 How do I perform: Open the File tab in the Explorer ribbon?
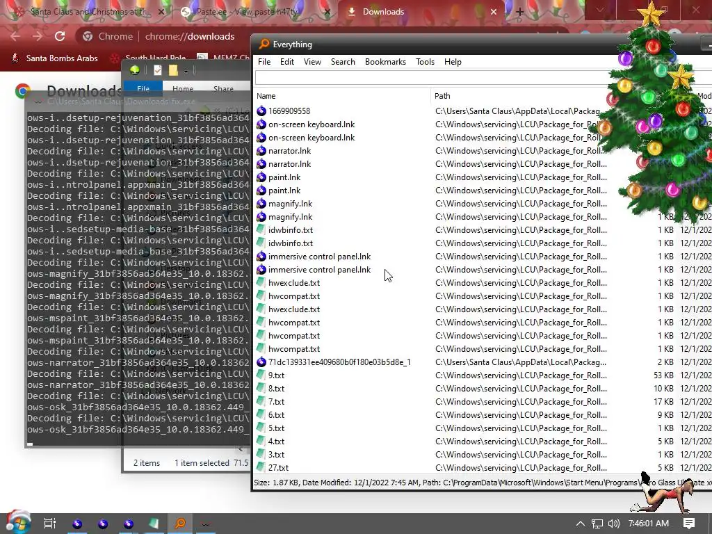[143, 88]
